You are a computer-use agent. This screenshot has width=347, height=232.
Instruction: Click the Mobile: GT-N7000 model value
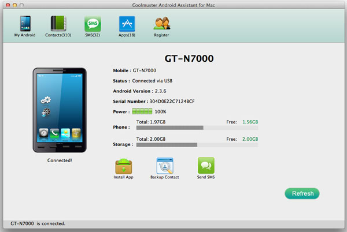point(144,70)
